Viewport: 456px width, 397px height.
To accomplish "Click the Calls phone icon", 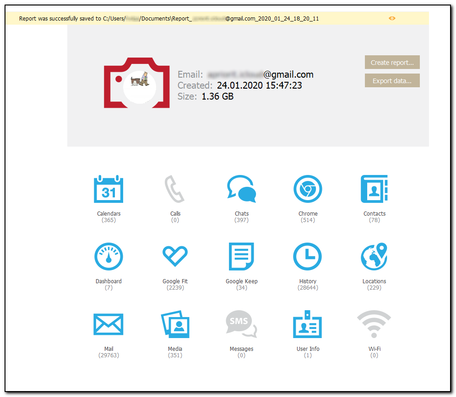I will [175, 189].
